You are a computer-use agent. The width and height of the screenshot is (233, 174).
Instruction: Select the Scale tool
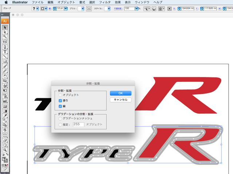pos(5,81)
